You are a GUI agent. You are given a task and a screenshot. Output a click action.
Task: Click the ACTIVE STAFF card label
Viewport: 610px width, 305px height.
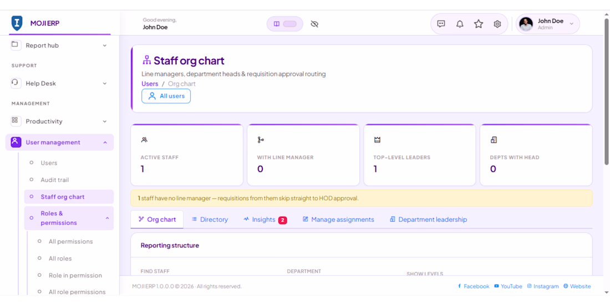coord(160,157)
